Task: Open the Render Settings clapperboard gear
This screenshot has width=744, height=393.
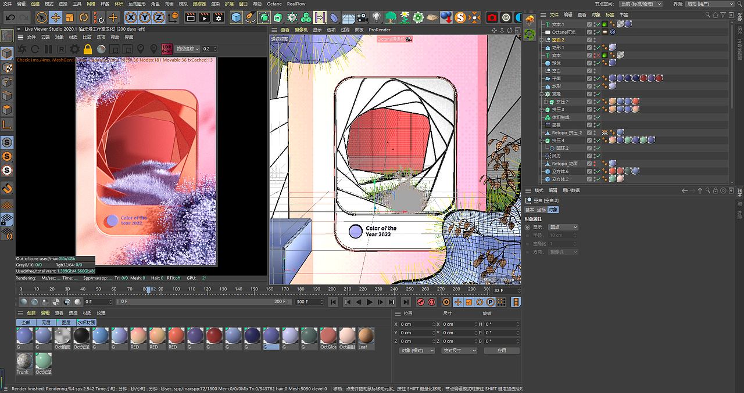Action: [219, 17]
